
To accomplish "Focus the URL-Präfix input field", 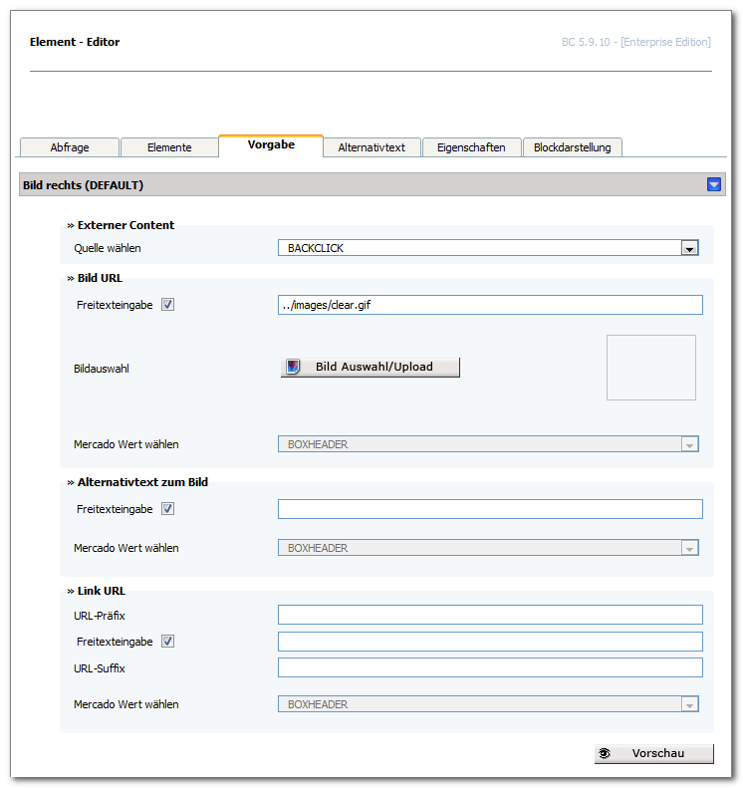I will (490, 615).
